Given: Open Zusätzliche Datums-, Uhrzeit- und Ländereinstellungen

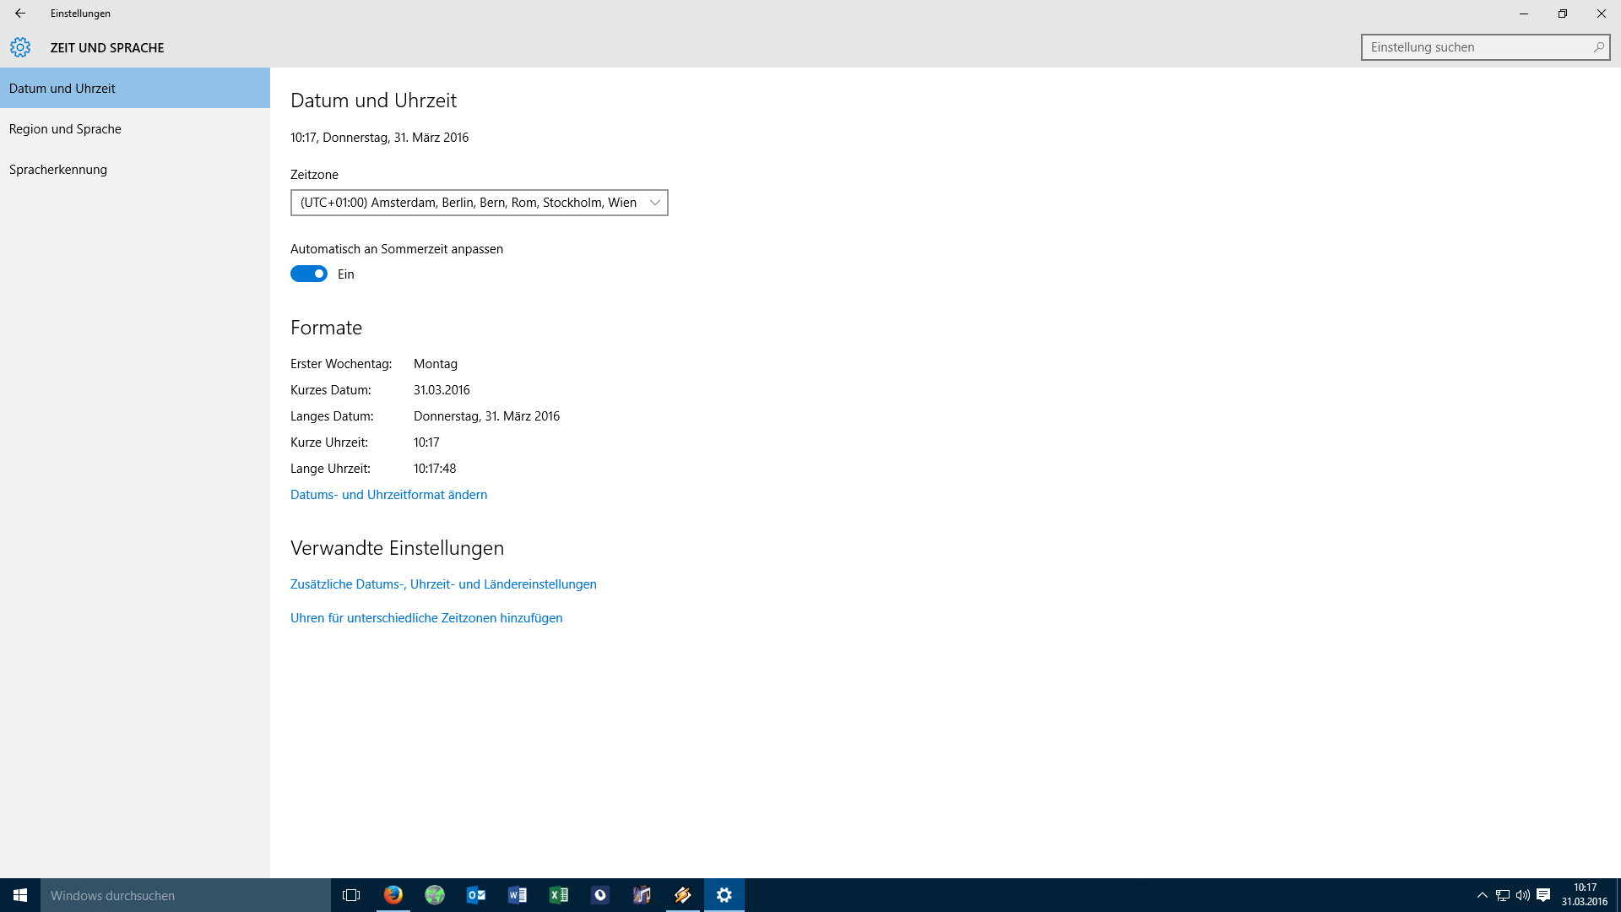Looking at the screenshot, I should pos(443,584).
